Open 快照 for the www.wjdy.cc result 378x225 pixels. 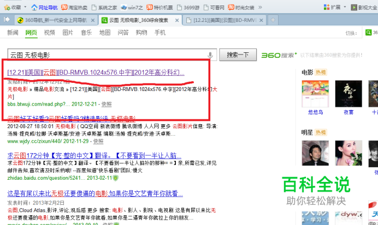[98, 141]
